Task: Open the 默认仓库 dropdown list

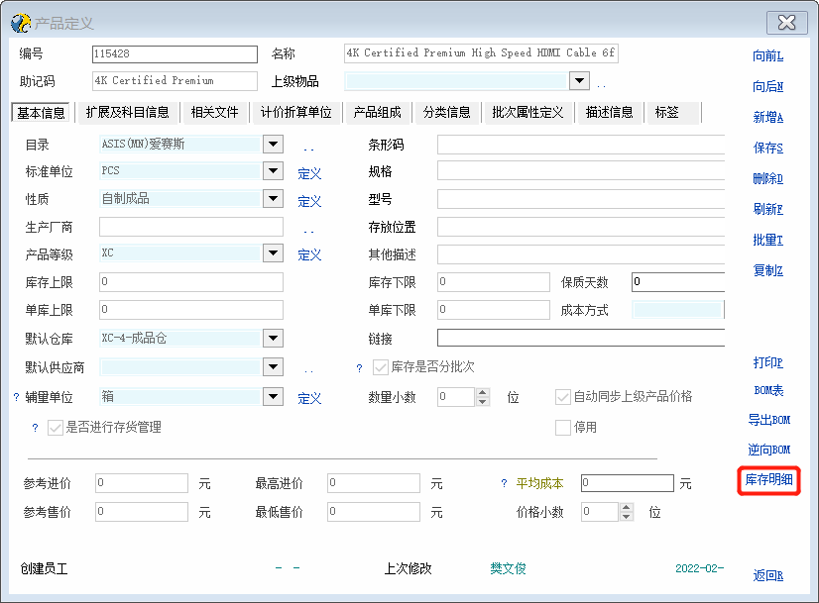Action: pos(274,339)
